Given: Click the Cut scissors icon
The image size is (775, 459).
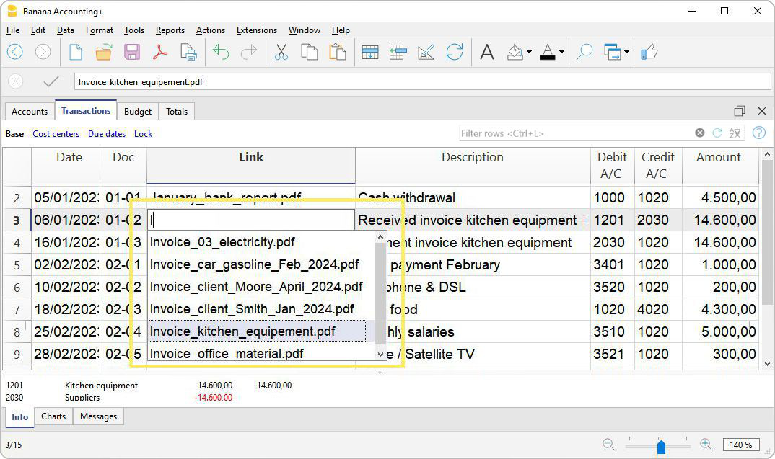Looking at the screenshot, I should (281, 52).
